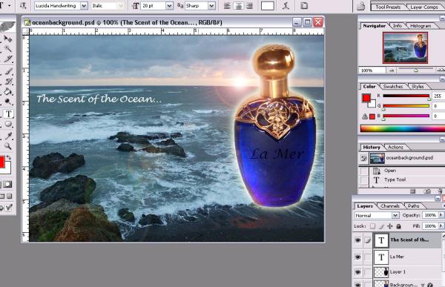The width and height of the screenshot is (445, 287).
Task: Switch to the Channels tab
Action: (x=389, y=206)
